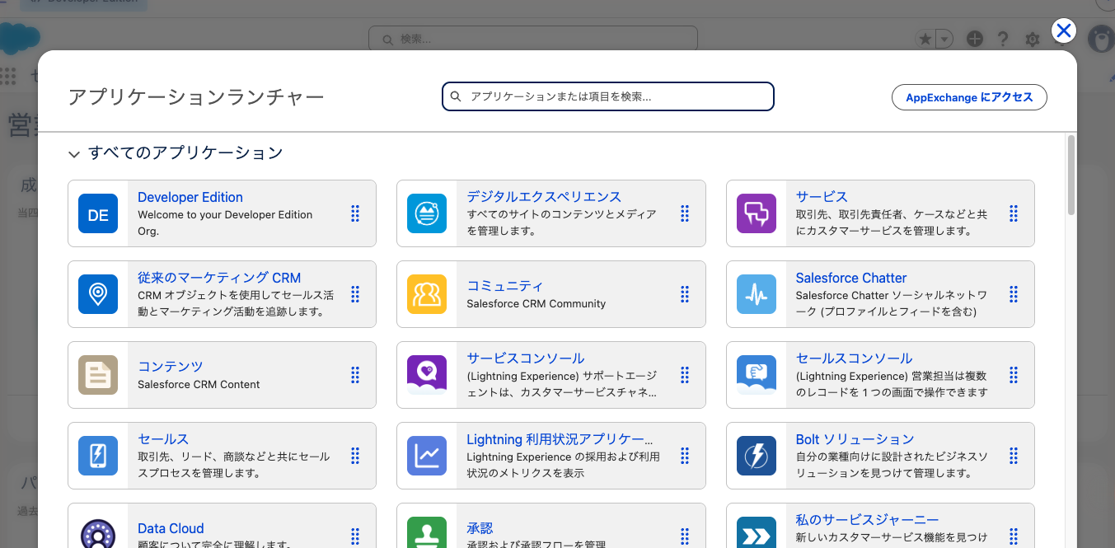Viewport: 1115px width, 548px height.
Task: Click the 従来のマーケティング CRM location icon
Action: 98,294
